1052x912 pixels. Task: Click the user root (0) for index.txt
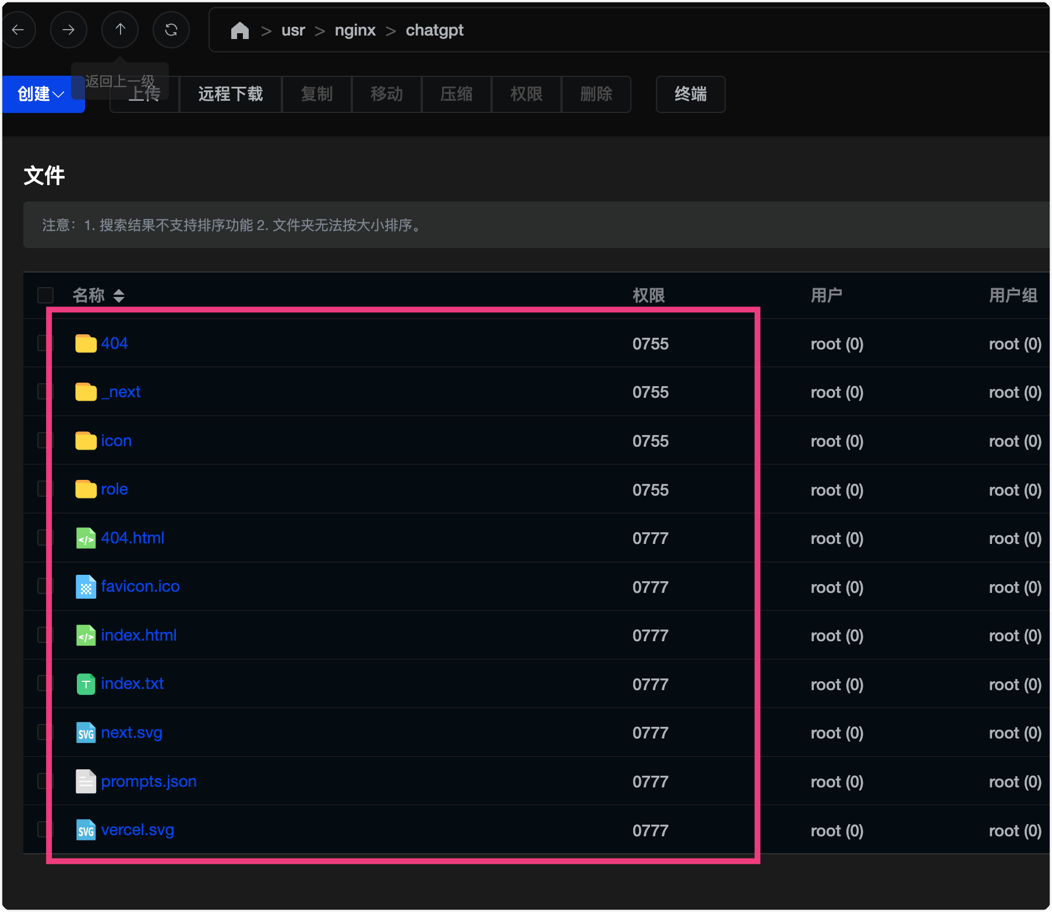click(x=837, y=685)
